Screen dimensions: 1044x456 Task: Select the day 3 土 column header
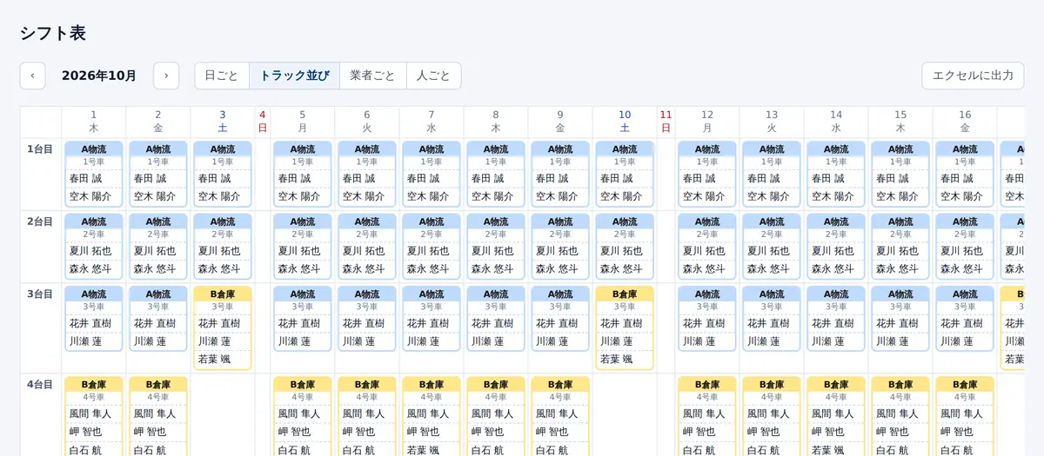pos(223,122)
